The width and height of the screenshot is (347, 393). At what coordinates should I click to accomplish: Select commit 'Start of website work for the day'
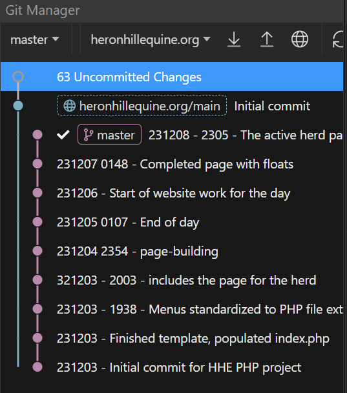click(172, 193)
